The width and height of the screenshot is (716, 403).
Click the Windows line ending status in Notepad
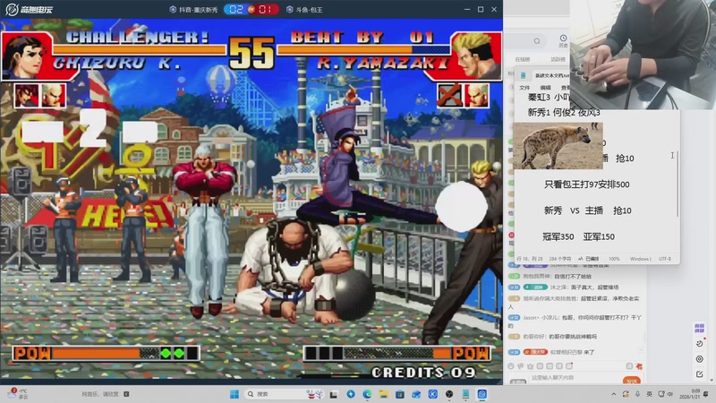640,259
